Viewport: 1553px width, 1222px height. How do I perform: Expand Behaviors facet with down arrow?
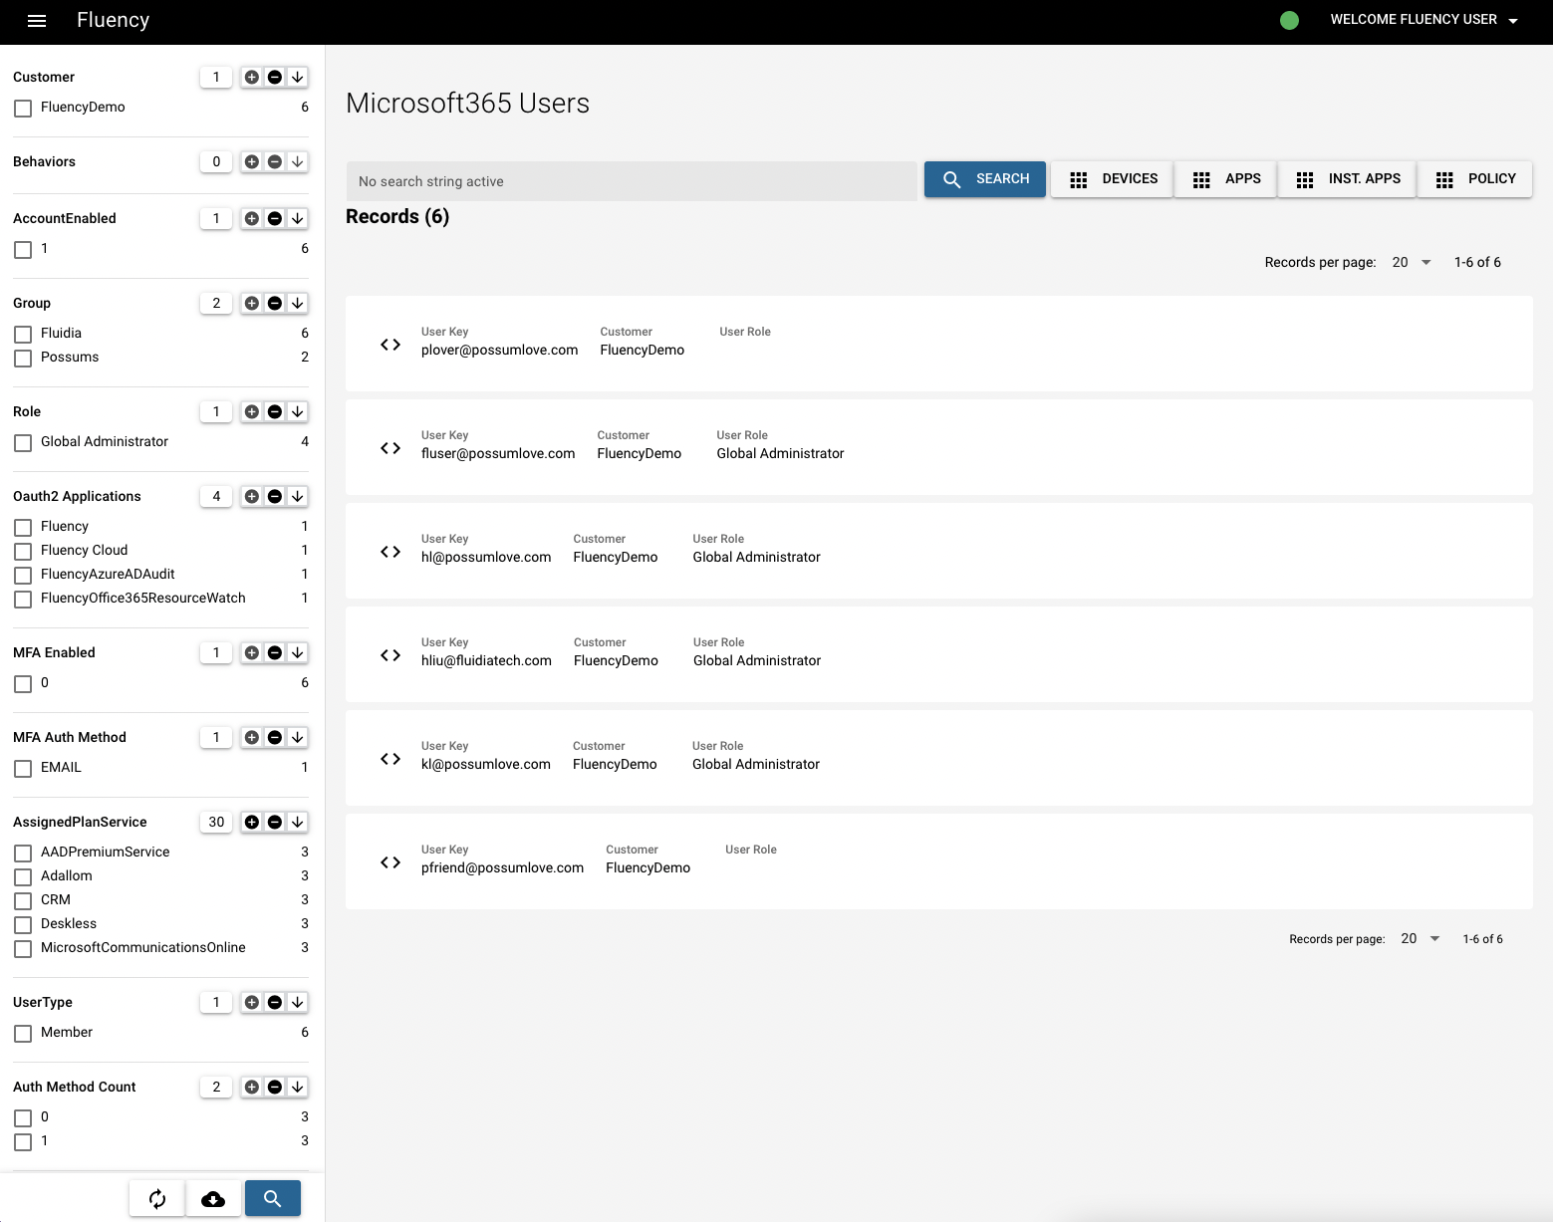pyautogui.click(x=297, y=161)
